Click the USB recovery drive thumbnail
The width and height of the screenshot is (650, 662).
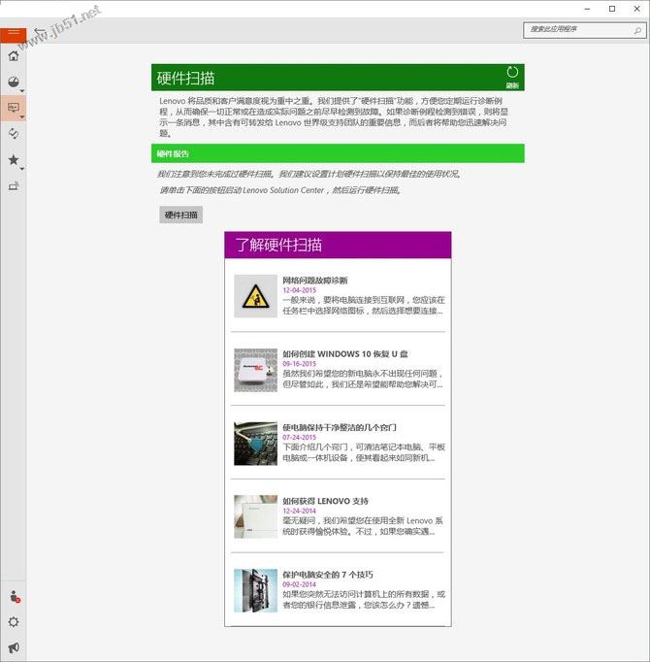pos(256,370)
